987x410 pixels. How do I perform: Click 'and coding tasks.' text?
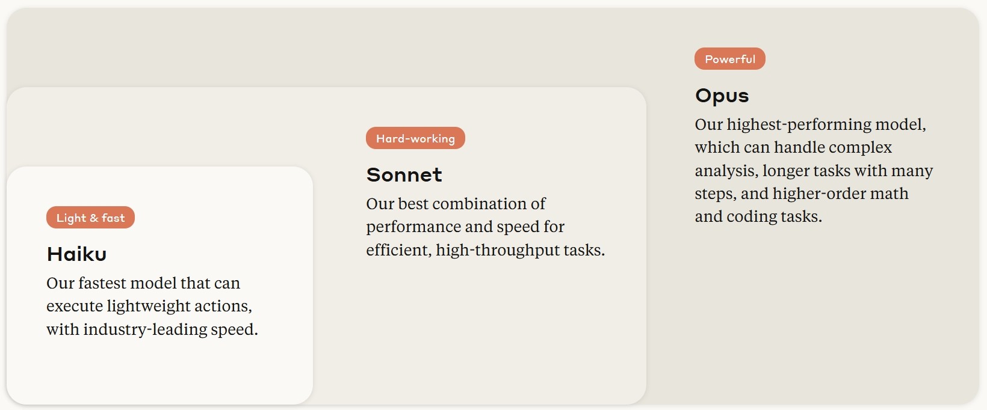[x=758, y=216]
